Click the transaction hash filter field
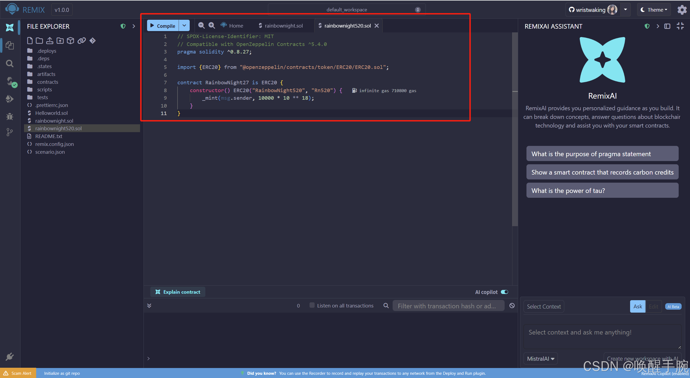 click(448, 306)
